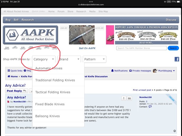Click the Discuss button in the blue bar
This screenshot has width=182, height=136.
pos(171,20)
